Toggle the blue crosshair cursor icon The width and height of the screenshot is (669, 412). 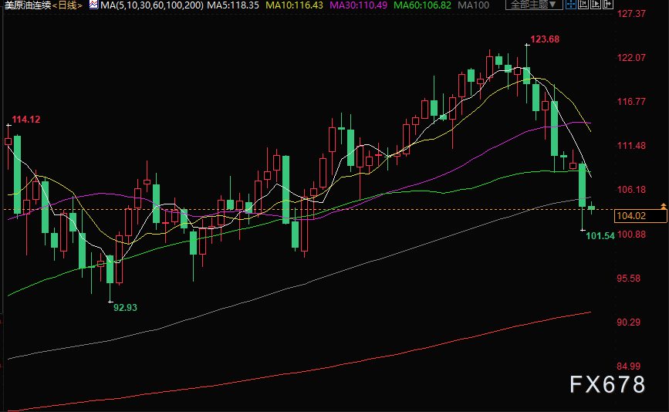pos(571,5)
